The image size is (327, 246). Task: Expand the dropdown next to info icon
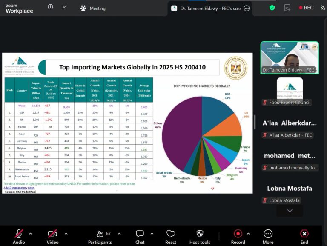click(64, 7)
